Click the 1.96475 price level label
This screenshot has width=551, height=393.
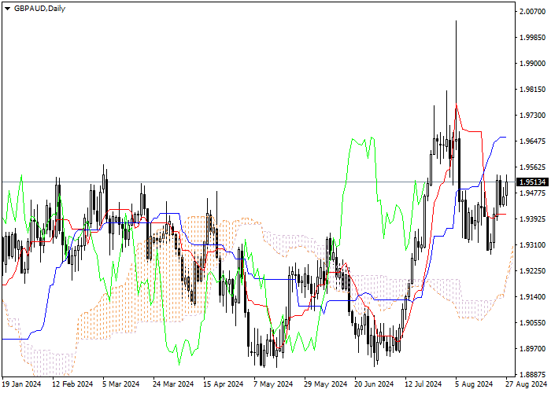(x=533, y=141)
